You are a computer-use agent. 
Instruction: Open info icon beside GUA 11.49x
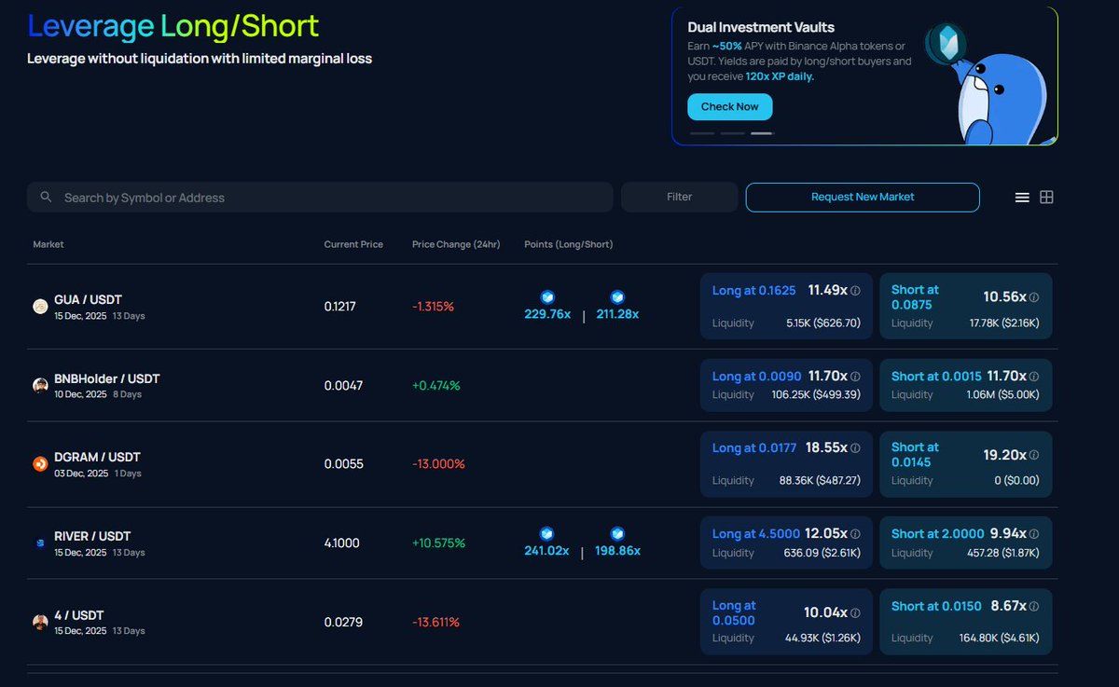[x=856, y=291]
